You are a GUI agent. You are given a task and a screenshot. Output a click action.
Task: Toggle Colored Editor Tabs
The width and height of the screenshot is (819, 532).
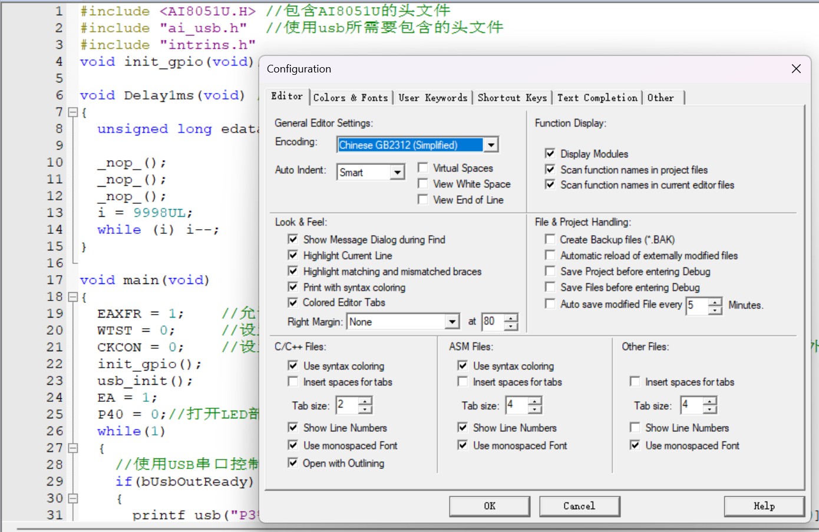[293, 302]
